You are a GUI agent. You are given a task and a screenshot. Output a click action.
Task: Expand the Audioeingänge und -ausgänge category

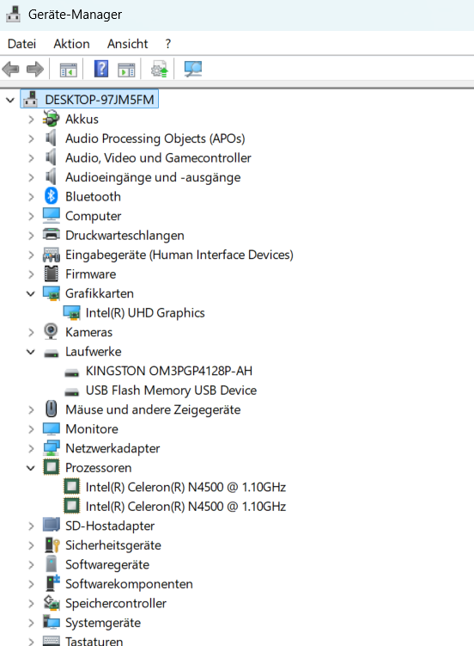pyautogui.click(x=31, y=177)
